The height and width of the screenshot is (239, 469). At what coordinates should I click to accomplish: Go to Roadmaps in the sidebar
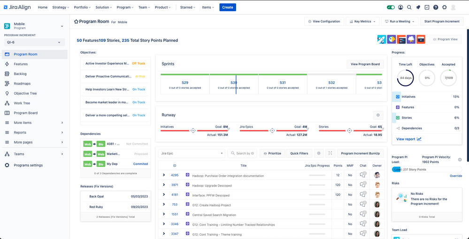coord(22,84)
